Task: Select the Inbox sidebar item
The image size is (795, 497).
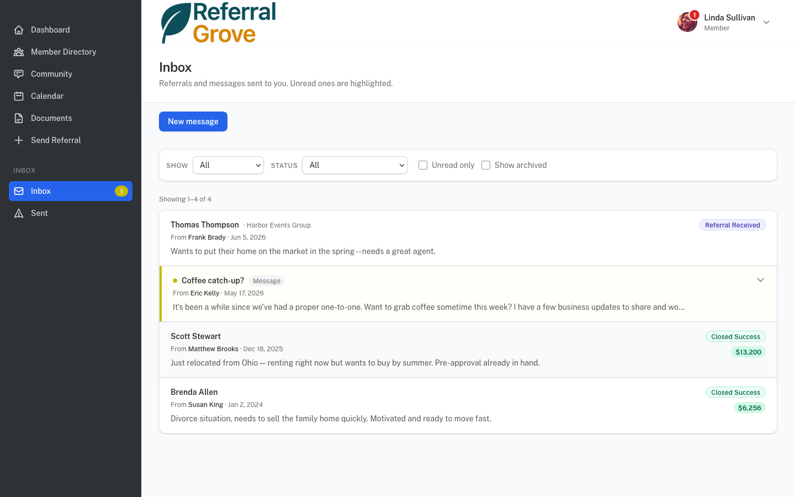Action: [x=71, y=191]
